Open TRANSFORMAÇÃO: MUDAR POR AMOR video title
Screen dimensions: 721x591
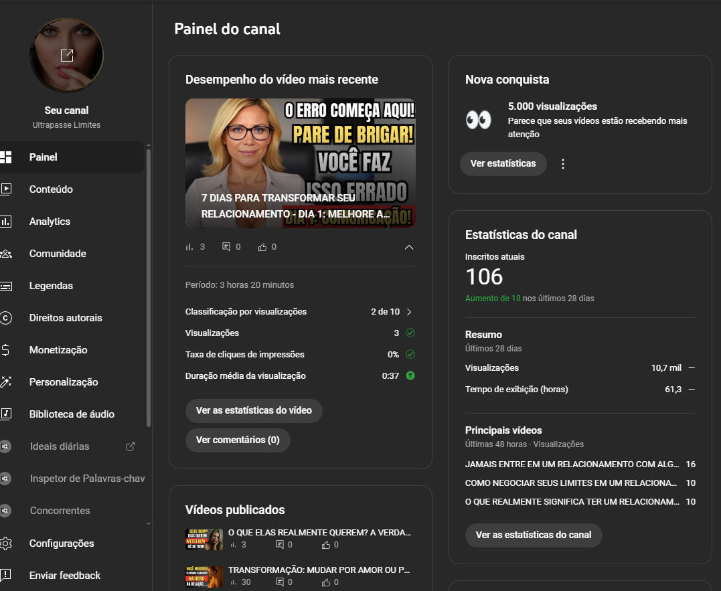[319, 570]
